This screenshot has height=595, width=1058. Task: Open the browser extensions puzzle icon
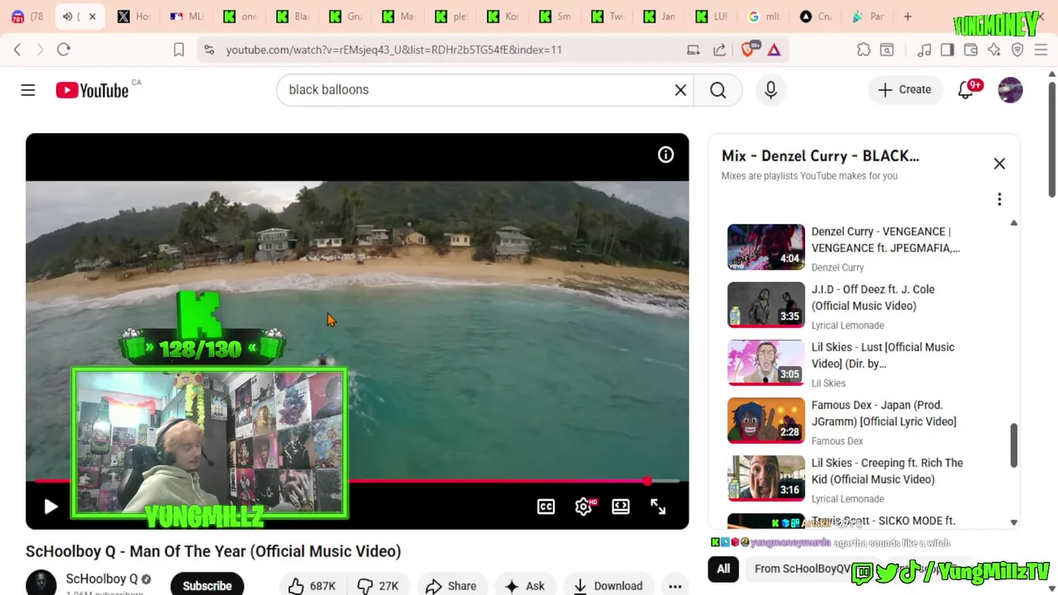click(x=864, y=50)
